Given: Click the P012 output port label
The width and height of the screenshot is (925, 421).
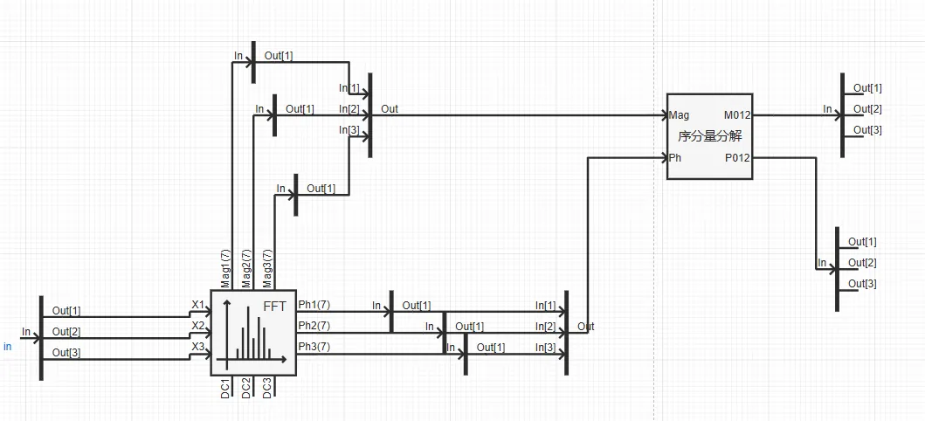Looking at the screenshot, I should coord(736,158).
